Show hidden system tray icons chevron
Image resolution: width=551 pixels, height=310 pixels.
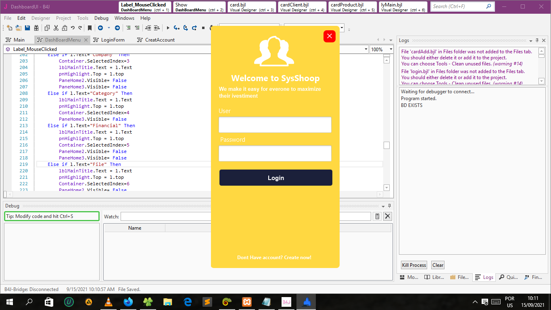475,302
